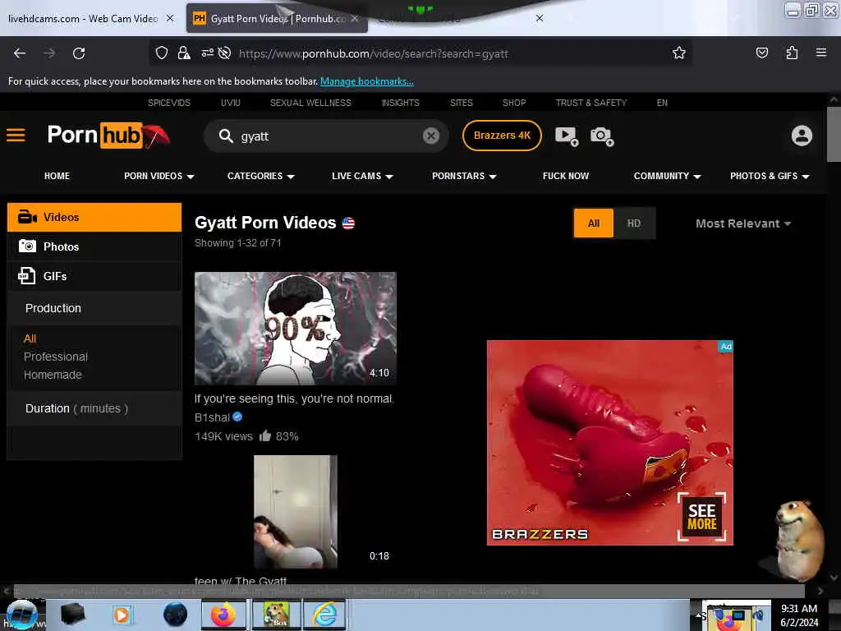841x631 pixels.
Task: Open uploader B1shal's profile link
Action: (212, 417)
